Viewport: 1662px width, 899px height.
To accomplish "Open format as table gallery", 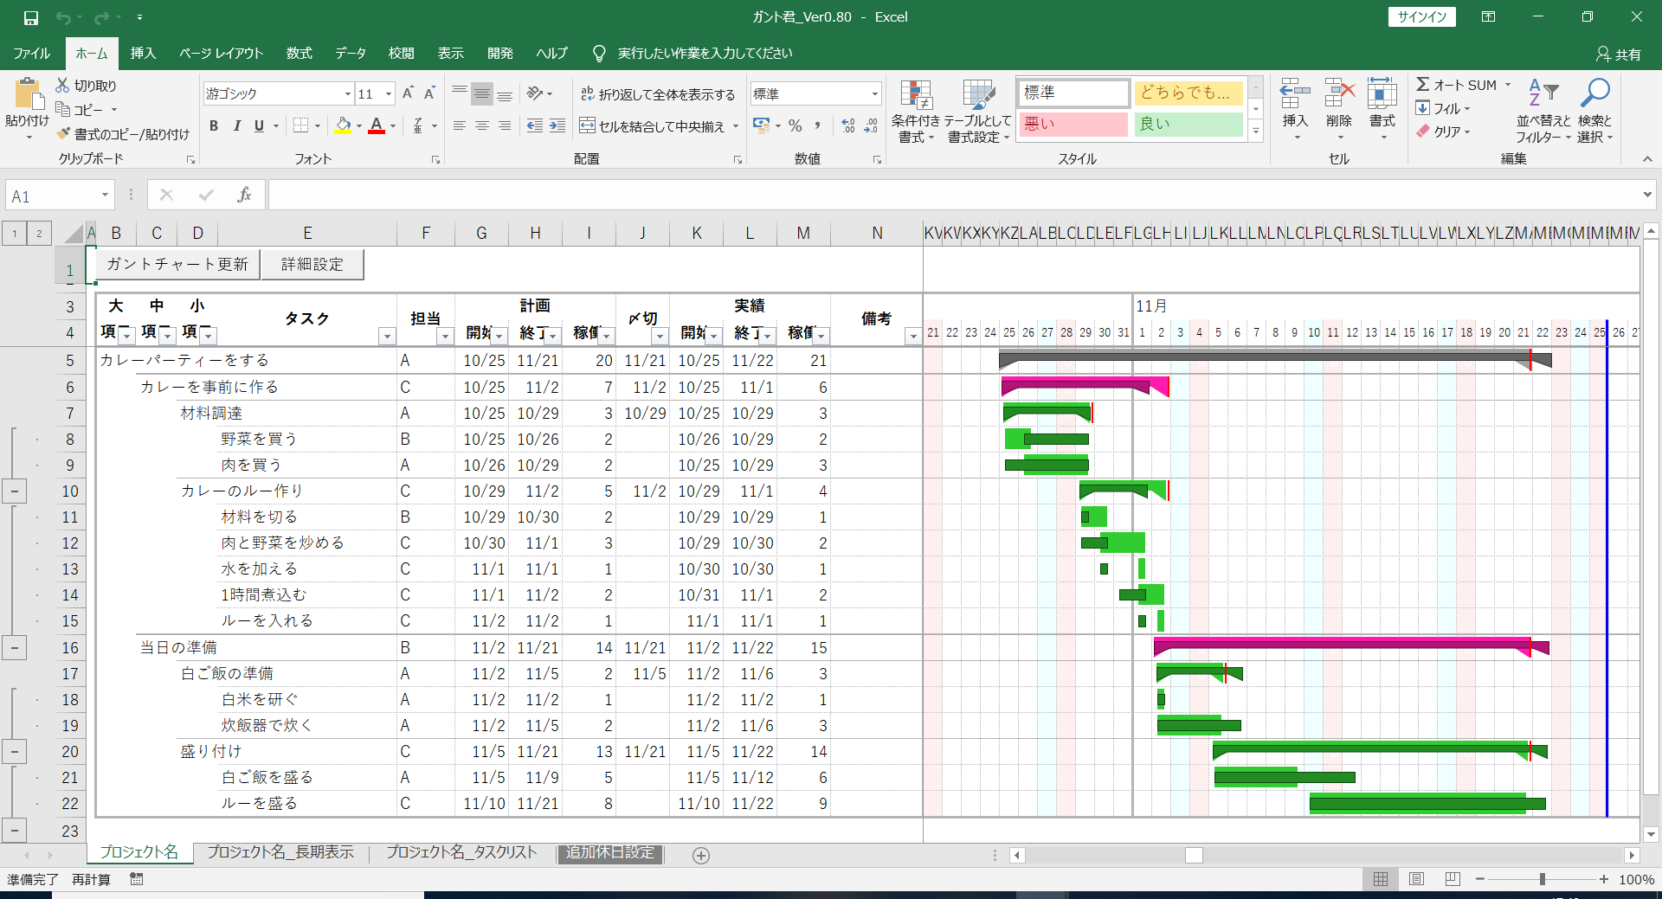I will point(978,112).
